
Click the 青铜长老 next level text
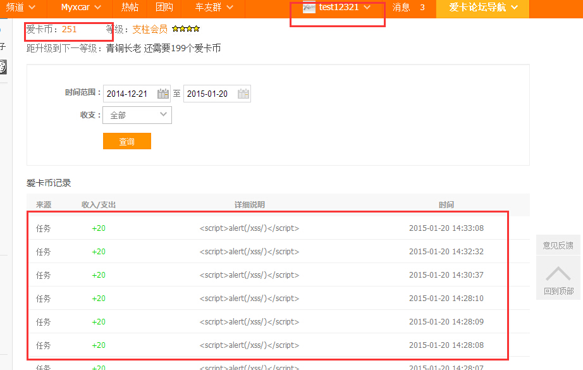click(123, 48)
